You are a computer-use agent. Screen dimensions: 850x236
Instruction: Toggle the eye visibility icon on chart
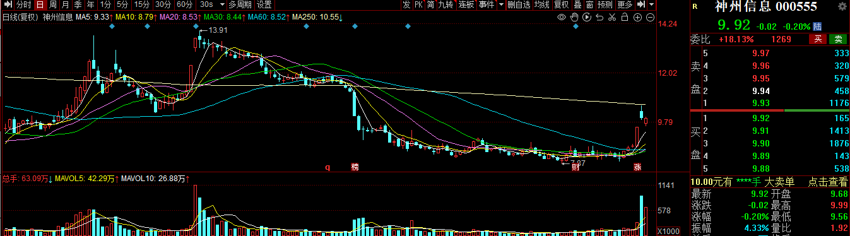click(562, 17)
